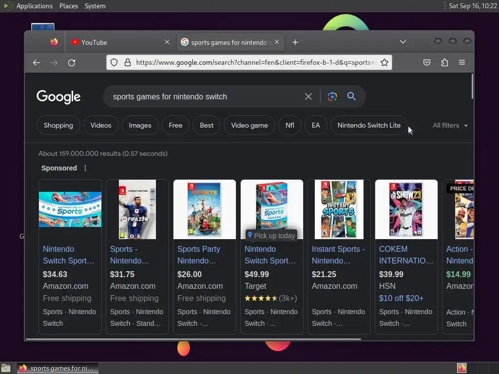Select the Nintendo Switch Lite filter chip
499x374 pixels.
pos(369,125)
